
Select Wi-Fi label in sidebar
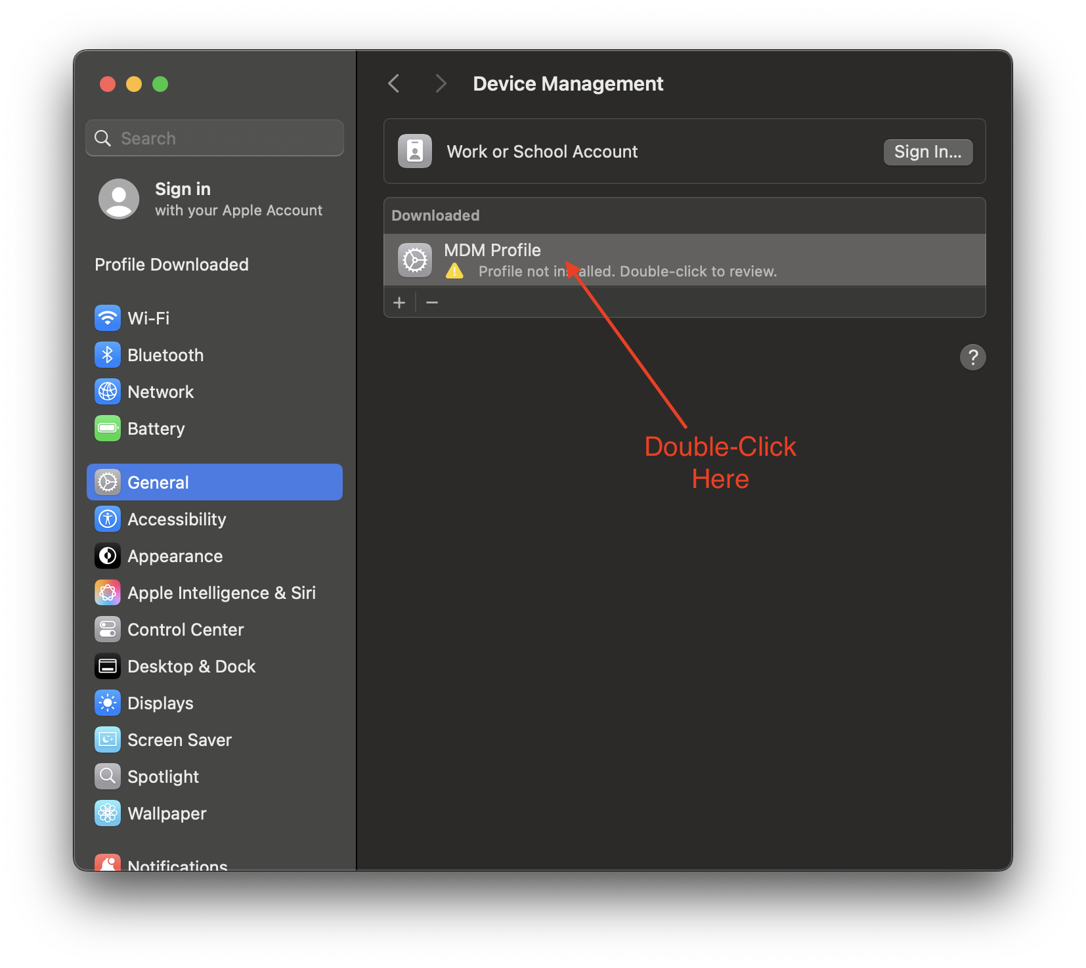(x=148, y=319)
